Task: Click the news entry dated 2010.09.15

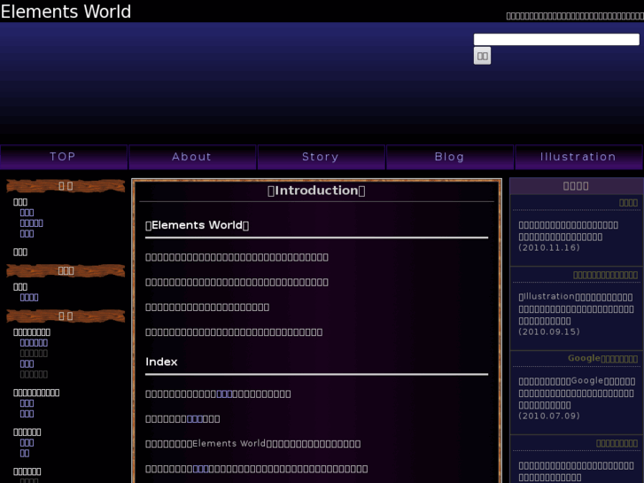Action: click(x=576, y=314)
